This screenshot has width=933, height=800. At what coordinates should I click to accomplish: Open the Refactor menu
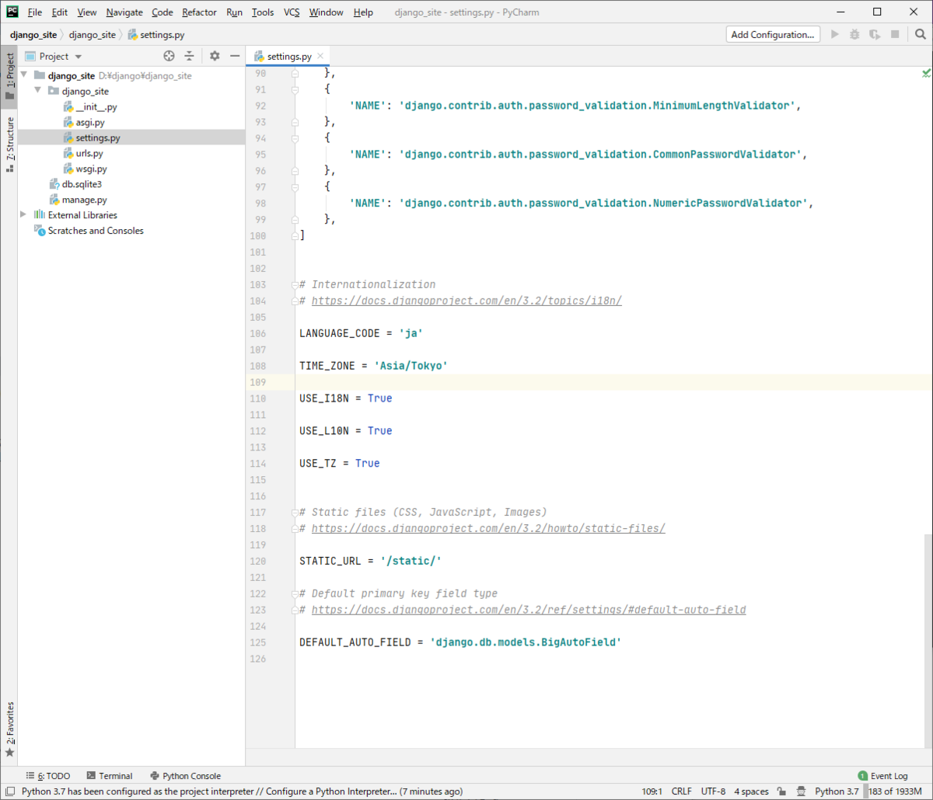click(x=199, y=12)
